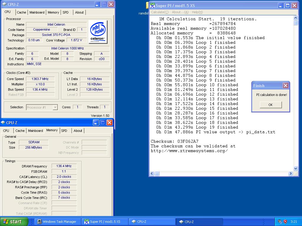Minimize the Super PI window
This screenshot has height=226, width=302.
coord(281,6)
